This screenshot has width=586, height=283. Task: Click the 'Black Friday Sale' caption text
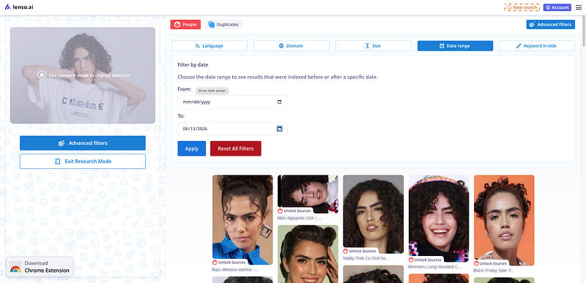coord(493,271)
